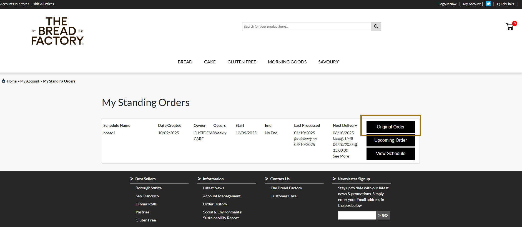Open the SAVOURY menu
The image size is (522, 227).
coord(328,62)
